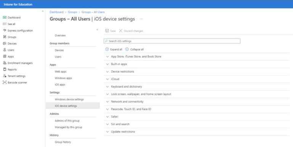Open Managed by this group

[x=68, y=127]
